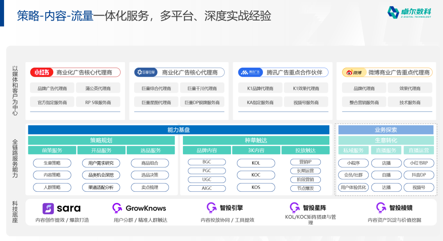Image resolution: width=443 pixels, height=241 pixels.
Task: Click the 巨量引擎 blue logo badge
Action: coord(146,73)
